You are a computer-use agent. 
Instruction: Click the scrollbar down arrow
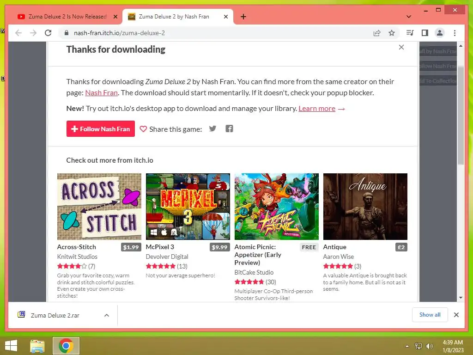[461, 298]
